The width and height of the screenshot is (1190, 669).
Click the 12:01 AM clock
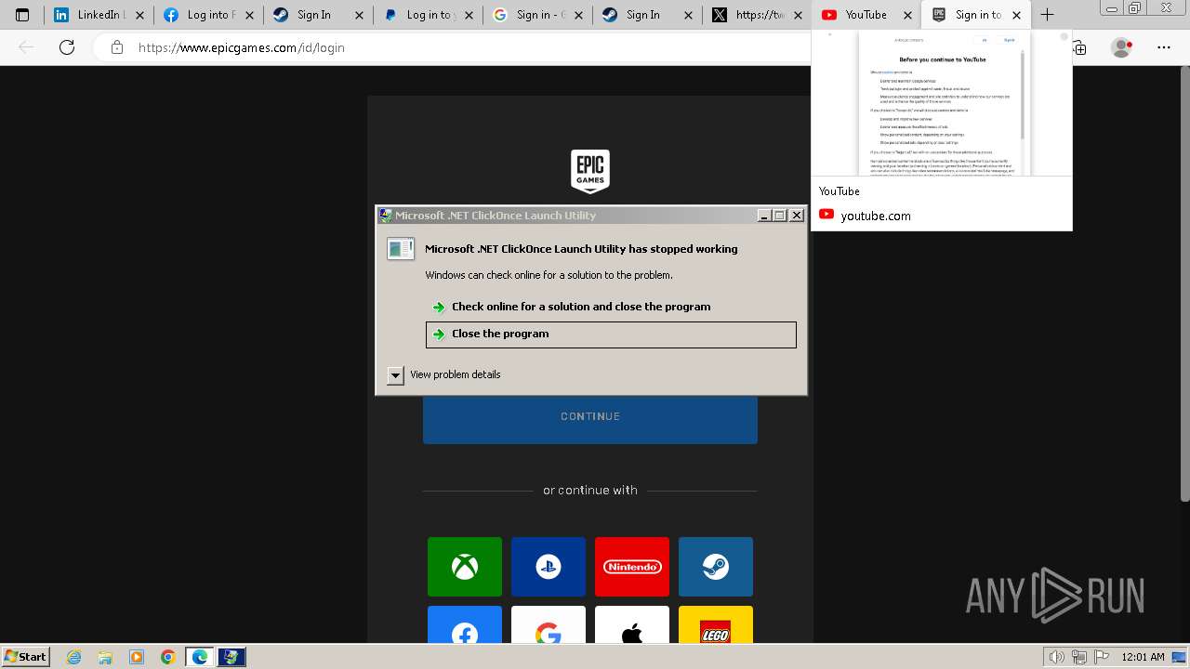(1143, 657)
